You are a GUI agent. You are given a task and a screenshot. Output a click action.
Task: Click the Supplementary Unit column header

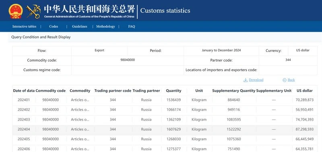pos(274,90)
